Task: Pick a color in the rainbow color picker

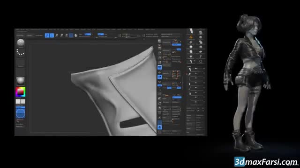Action: pyautogui.click(x=21, y=92)
